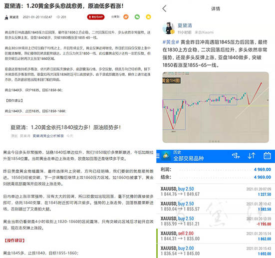This screenshot has width=275, height=258.
Task: Click the 详情 page title
Action: [x=216, y=9]
